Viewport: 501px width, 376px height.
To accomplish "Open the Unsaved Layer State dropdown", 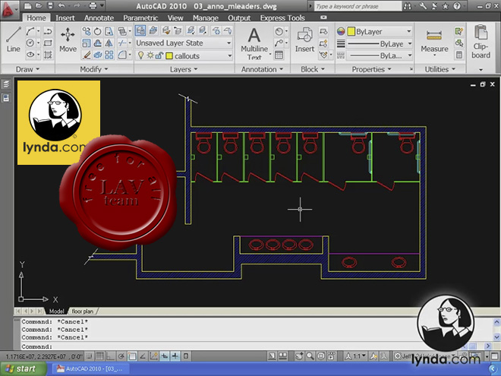I will coord(184,43).
